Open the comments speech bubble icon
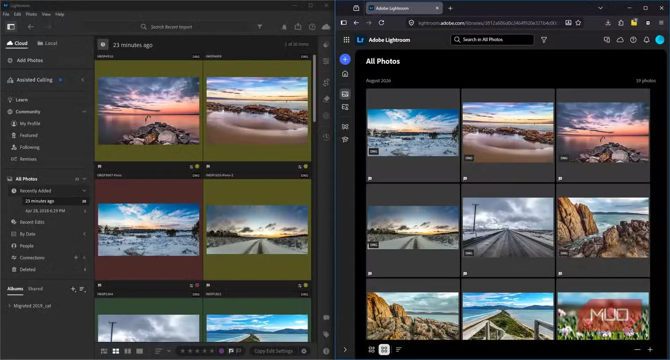The height and width of the screenshot is (360, 670). [x=327, y=318]
